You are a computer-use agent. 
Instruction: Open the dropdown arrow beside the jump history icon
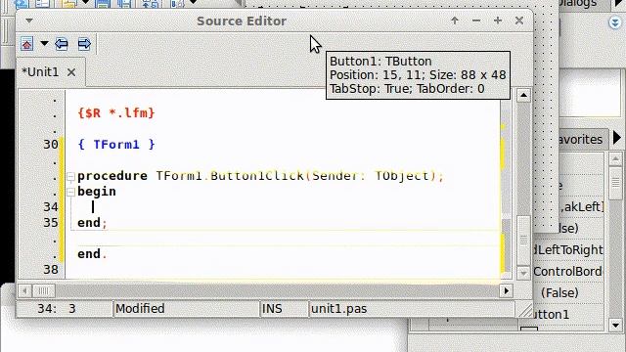(x=44, y=43)
